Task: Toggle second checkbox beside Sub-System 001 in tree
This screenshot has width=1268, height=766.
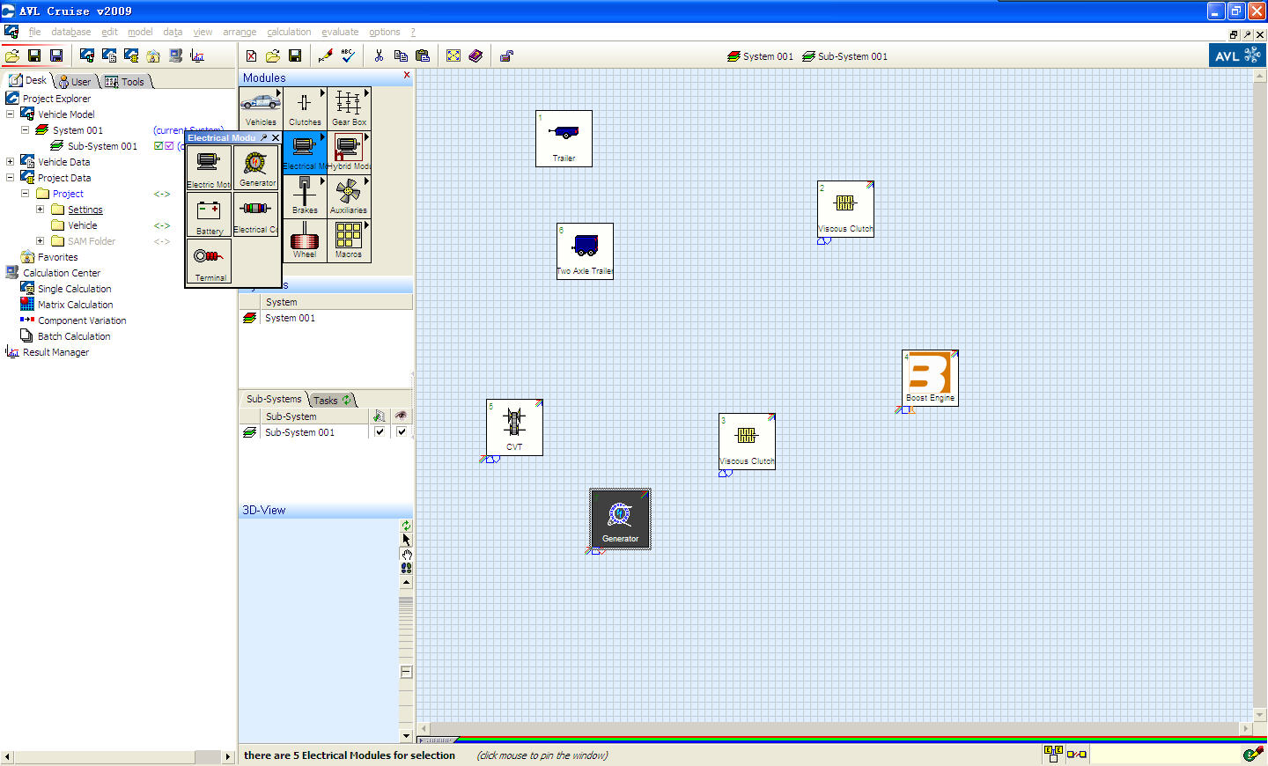Action: 169,146
